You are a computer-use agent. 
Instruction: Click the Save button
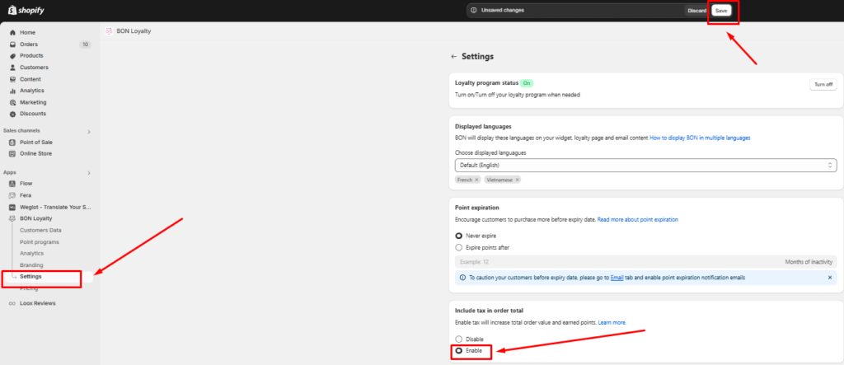tap(720, 11)
